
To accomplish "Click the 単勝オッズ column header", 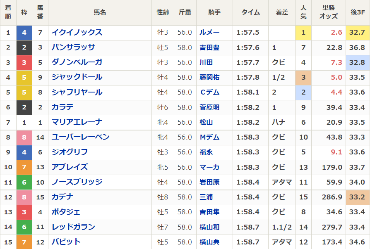I will coord(329,12).
